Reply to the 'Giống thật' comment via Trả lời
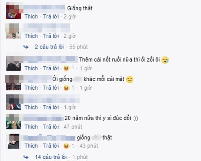 [51, 17]
